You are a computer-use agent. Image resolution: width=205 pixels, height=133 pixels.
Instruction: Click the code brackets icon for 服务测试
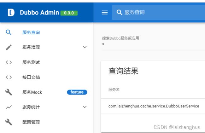[9, 62]
